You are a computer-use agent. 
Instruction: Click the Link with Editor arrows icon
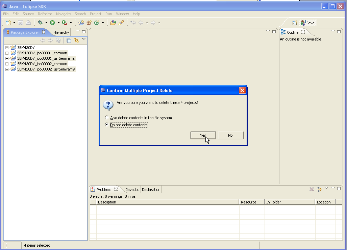click(76, 40)
